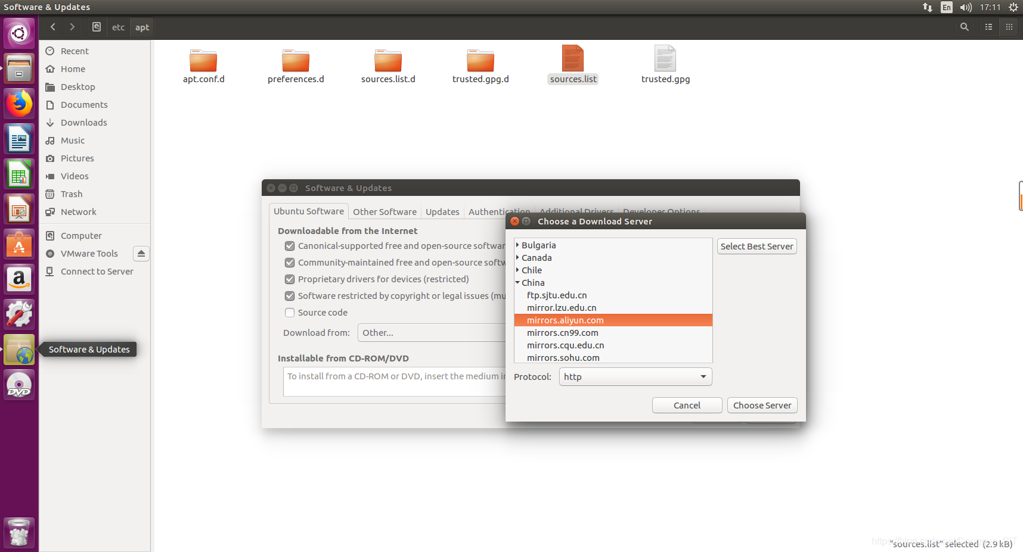Confirm with the Choose Server button

(x=762, y=406)
